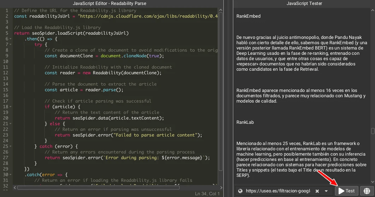Image resolution: width=375 pixels, height=197 pixels.
Task: Click the paragraph beginning 'RankEmbed aparece mencionado'
Action: (x=301, y=96)
